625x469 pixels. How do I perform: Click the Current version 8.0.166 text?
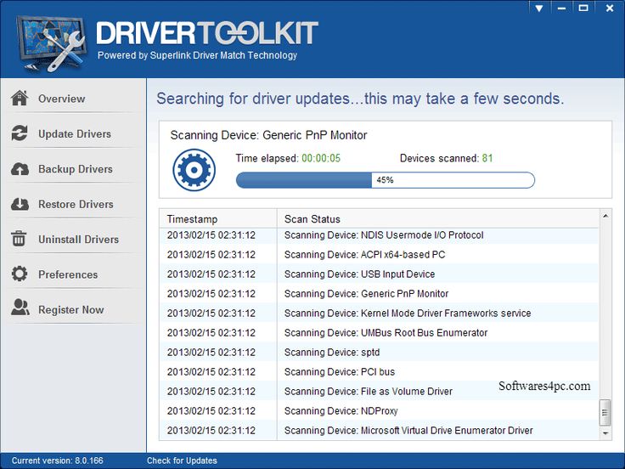(58, 461)
